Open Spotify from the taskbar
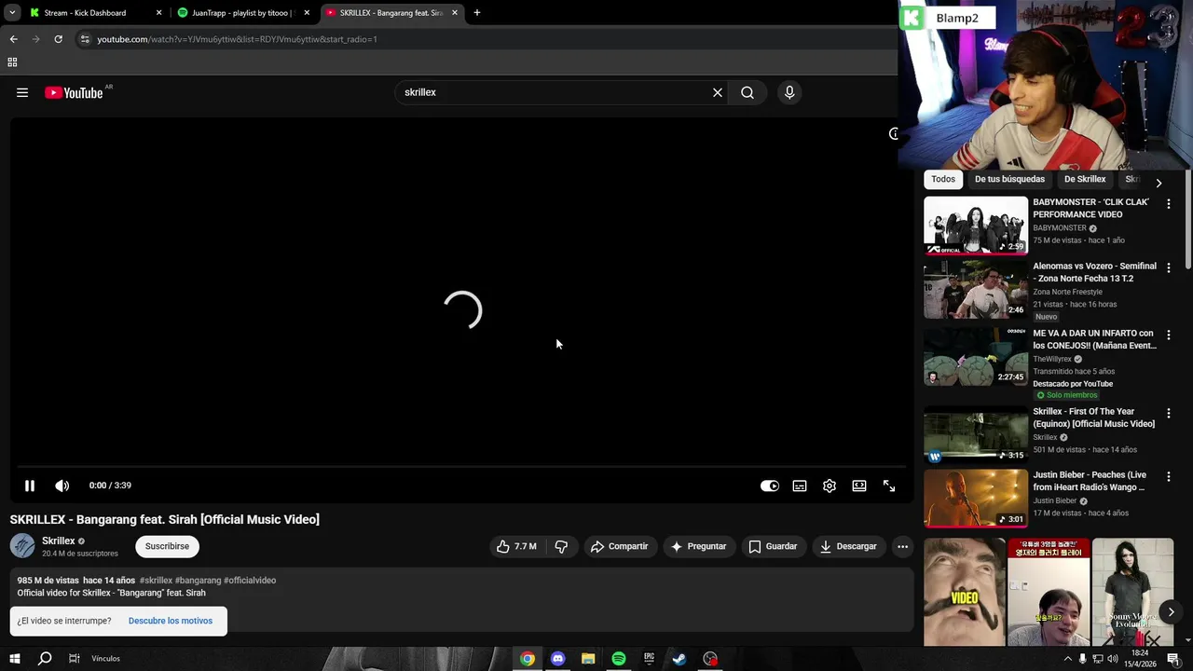Image resolution: width=1193 pixels, height=671 pixels. (619, 659)
